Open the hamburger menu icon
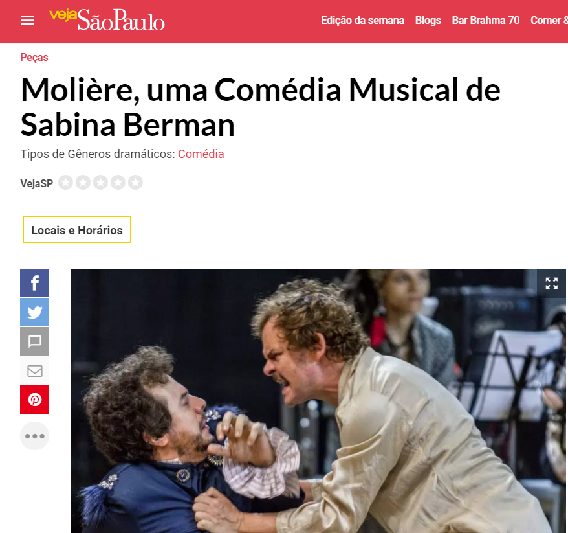The width and height of the screenshot is (568, 533). [x=28, y=21]
